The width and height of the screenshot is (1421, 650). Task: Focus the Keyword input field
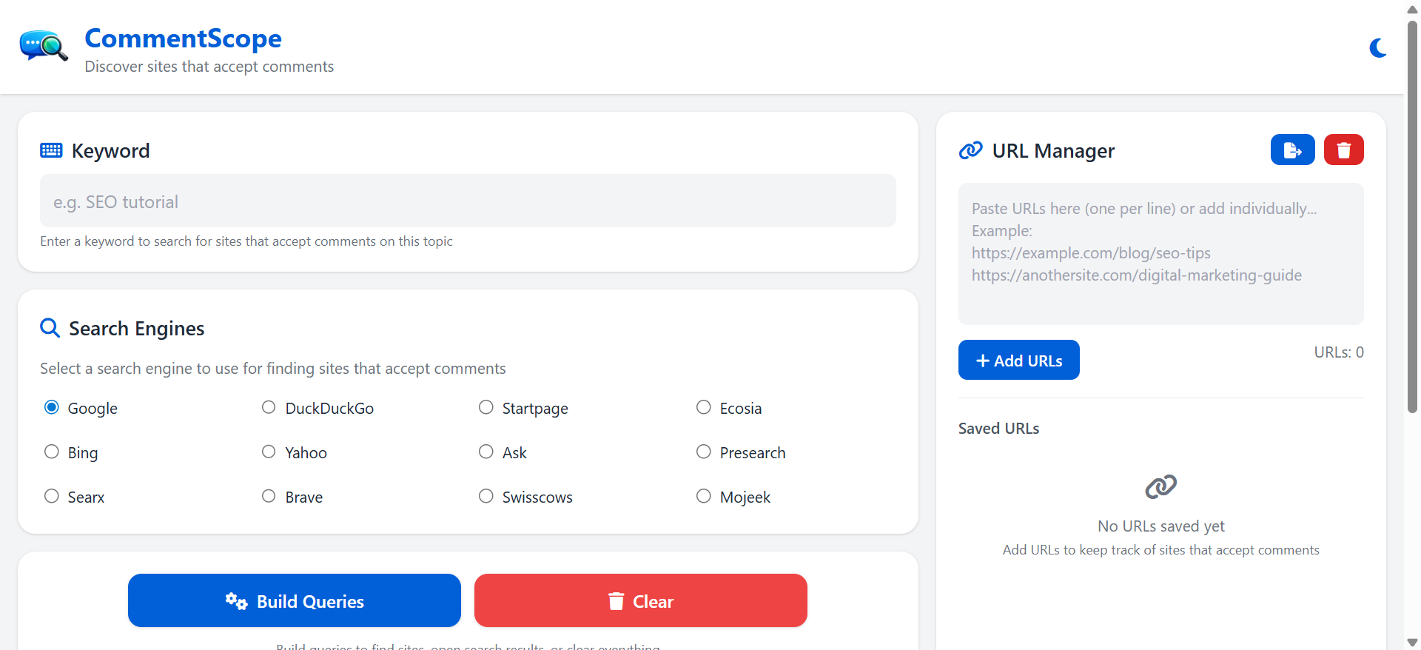point(468,201)
